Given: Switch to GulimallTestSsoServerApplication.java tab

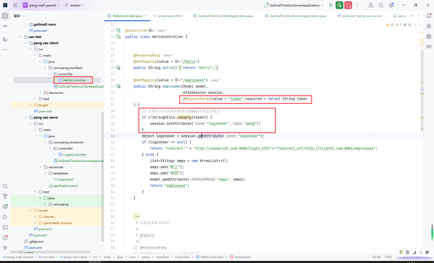Looking at the screenshot, I should coord(295,16).
